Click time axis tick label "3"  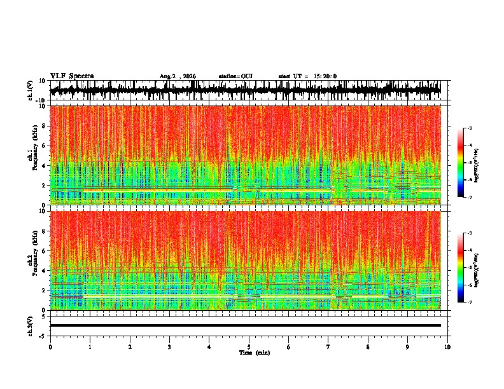click(169, 347)
